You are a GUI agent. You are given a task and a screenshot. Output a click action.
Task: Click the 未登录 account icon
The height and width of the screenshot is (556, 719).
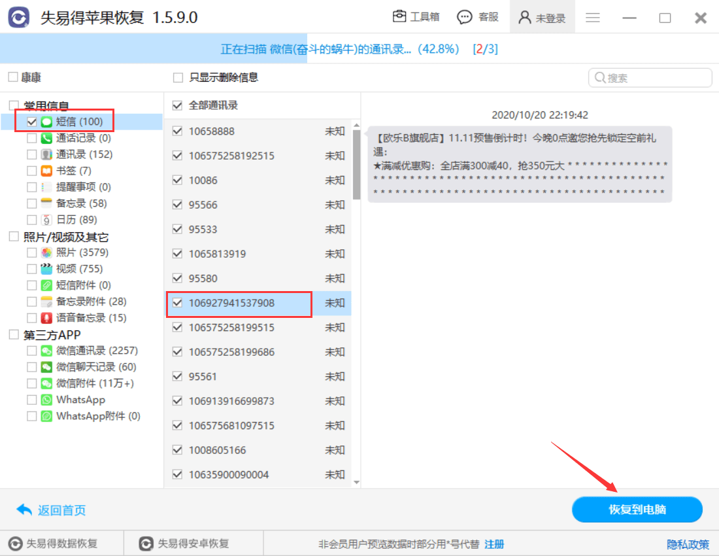pos(526,17)
